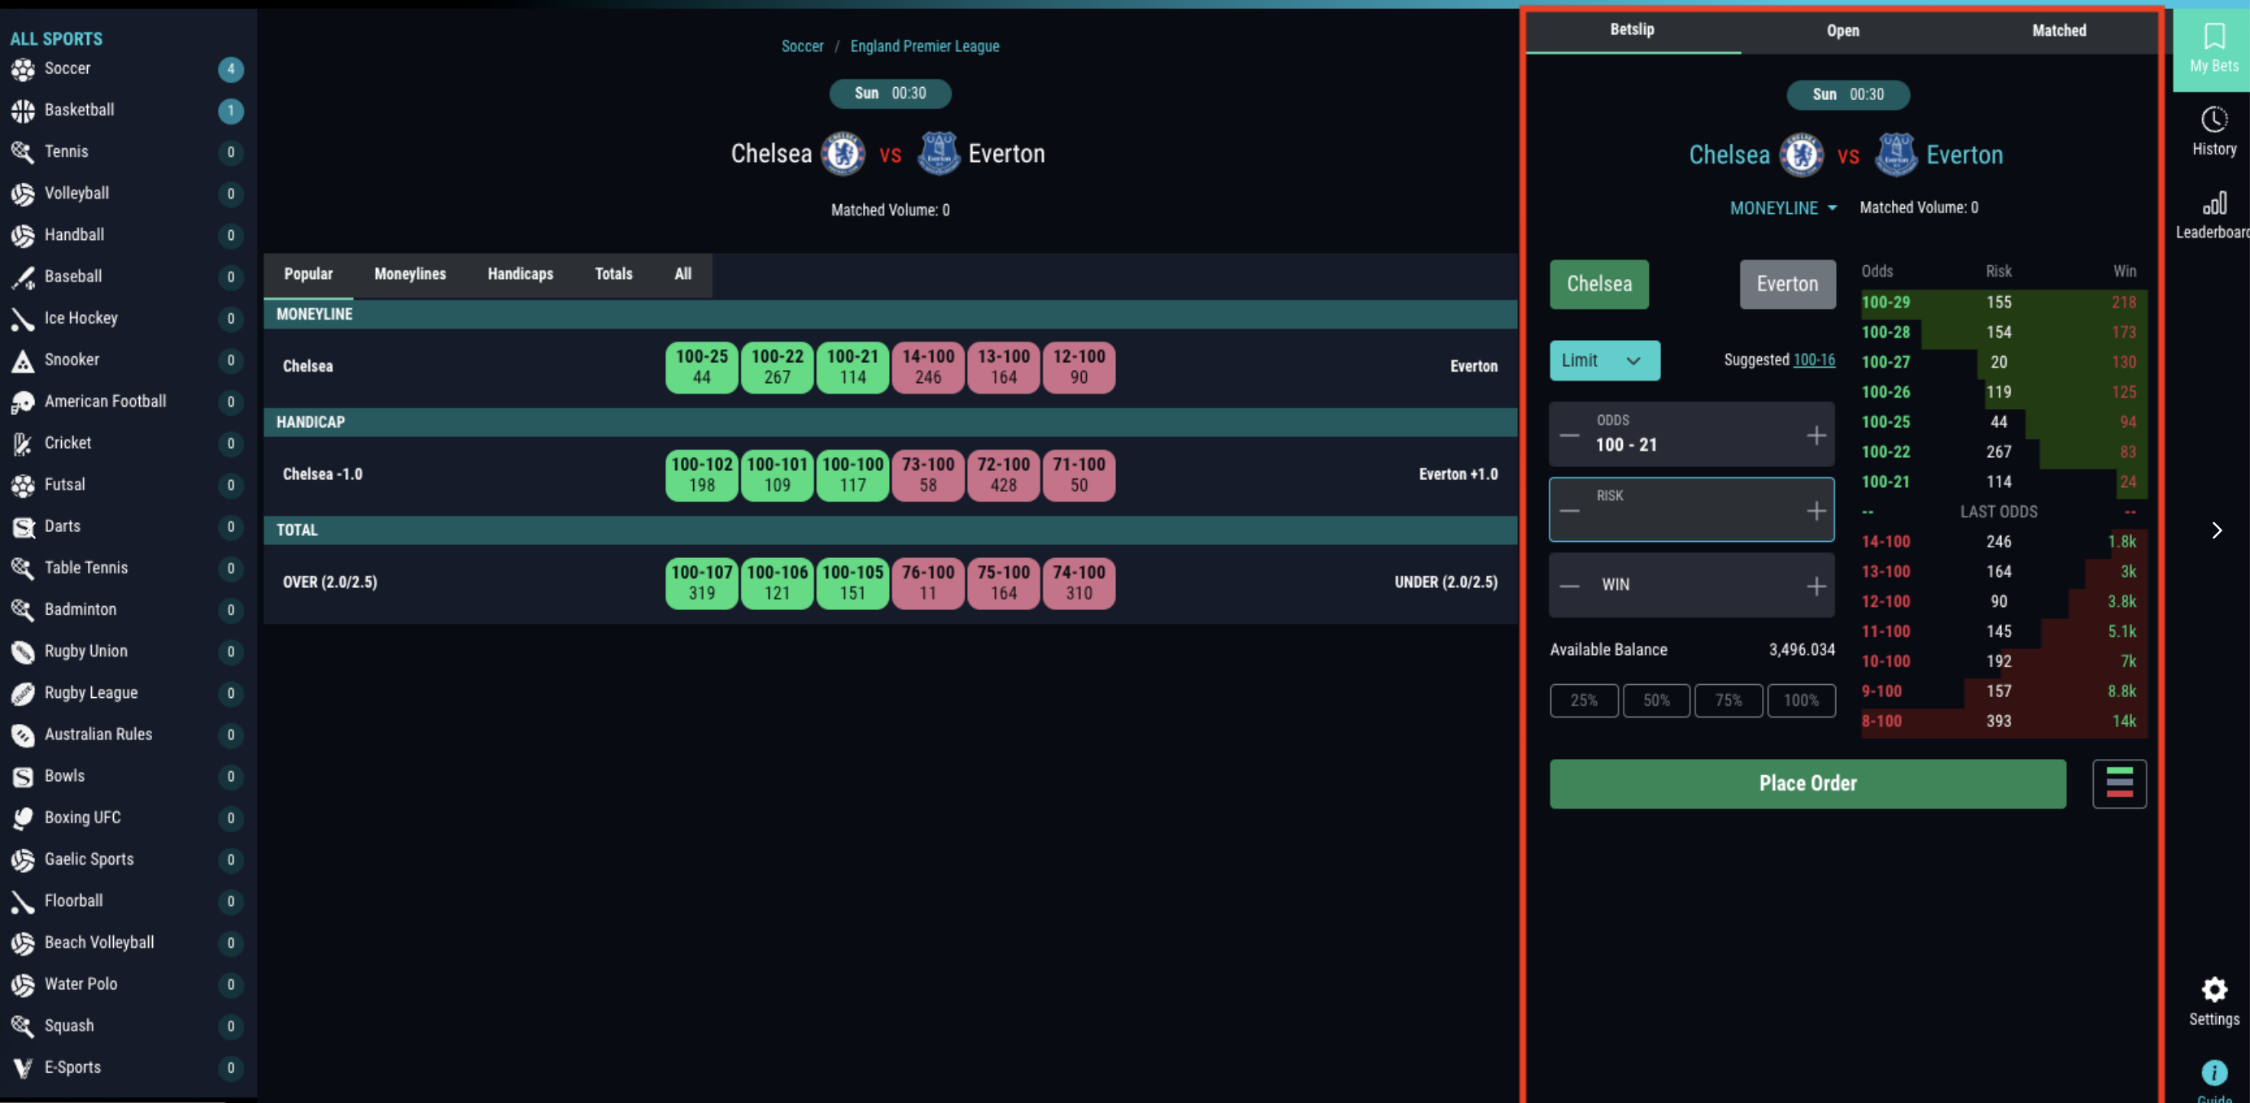The height and width of the screenshot is (1103, 2250).
Task: Select the Ice Hockey sport icon
Action: [x=23, y=319]
